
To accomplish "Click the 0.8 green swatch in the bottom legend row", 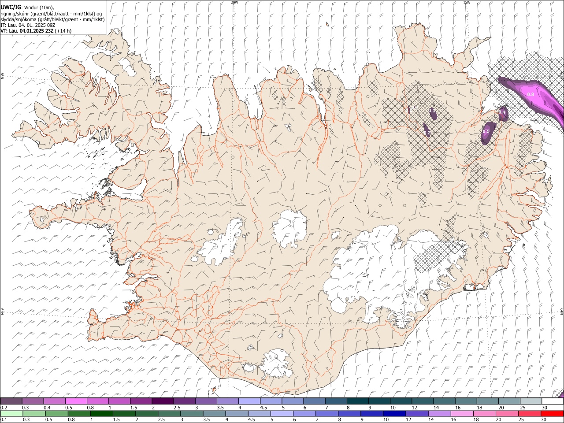I will [x=79, y=414].
